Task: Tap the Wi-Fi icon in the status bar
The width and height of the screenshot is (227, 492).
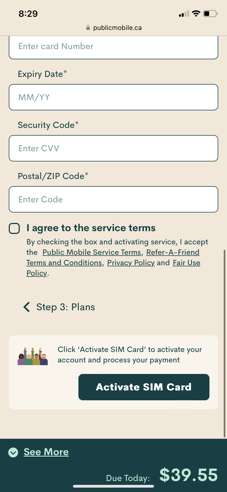Action: pos(196,13)
